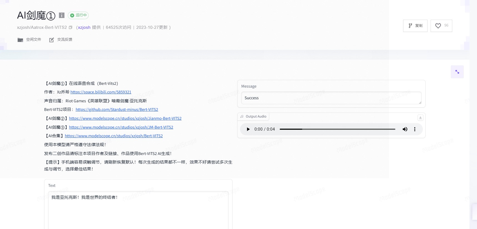Toggle fullscreen expand icon
Image resolution: width=477 pixels, height=229 pixels.
coord(457,72)
